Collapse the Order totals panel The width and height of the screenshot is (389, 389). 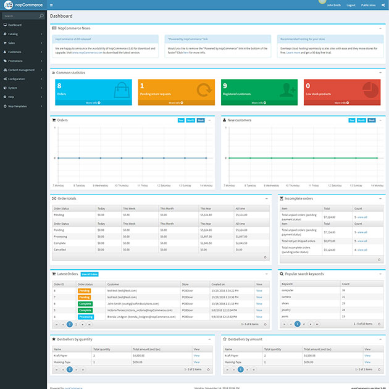(267, 198)
